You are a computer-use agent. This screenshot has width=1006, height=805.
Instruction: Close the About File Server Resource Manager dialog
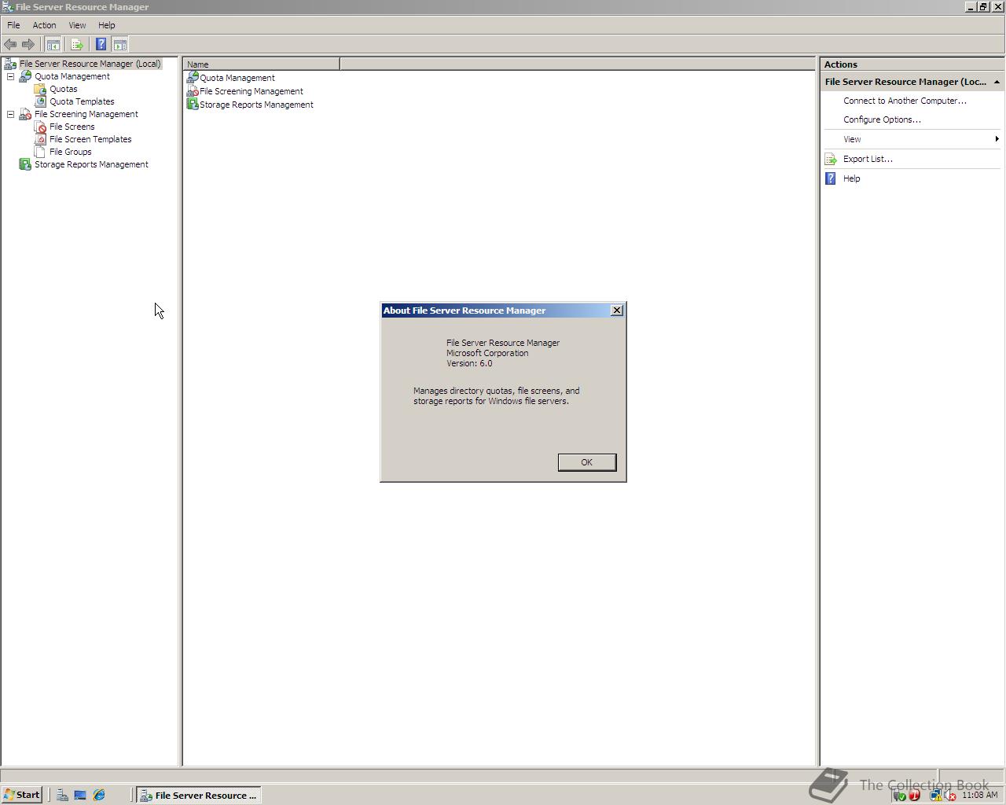point(617,311)
